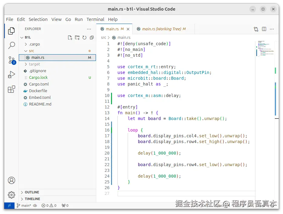This screenshot has height=214, width=283.
Task: Click main* branch in status bar
Action: pyautogui.click(x=24, y=206)
